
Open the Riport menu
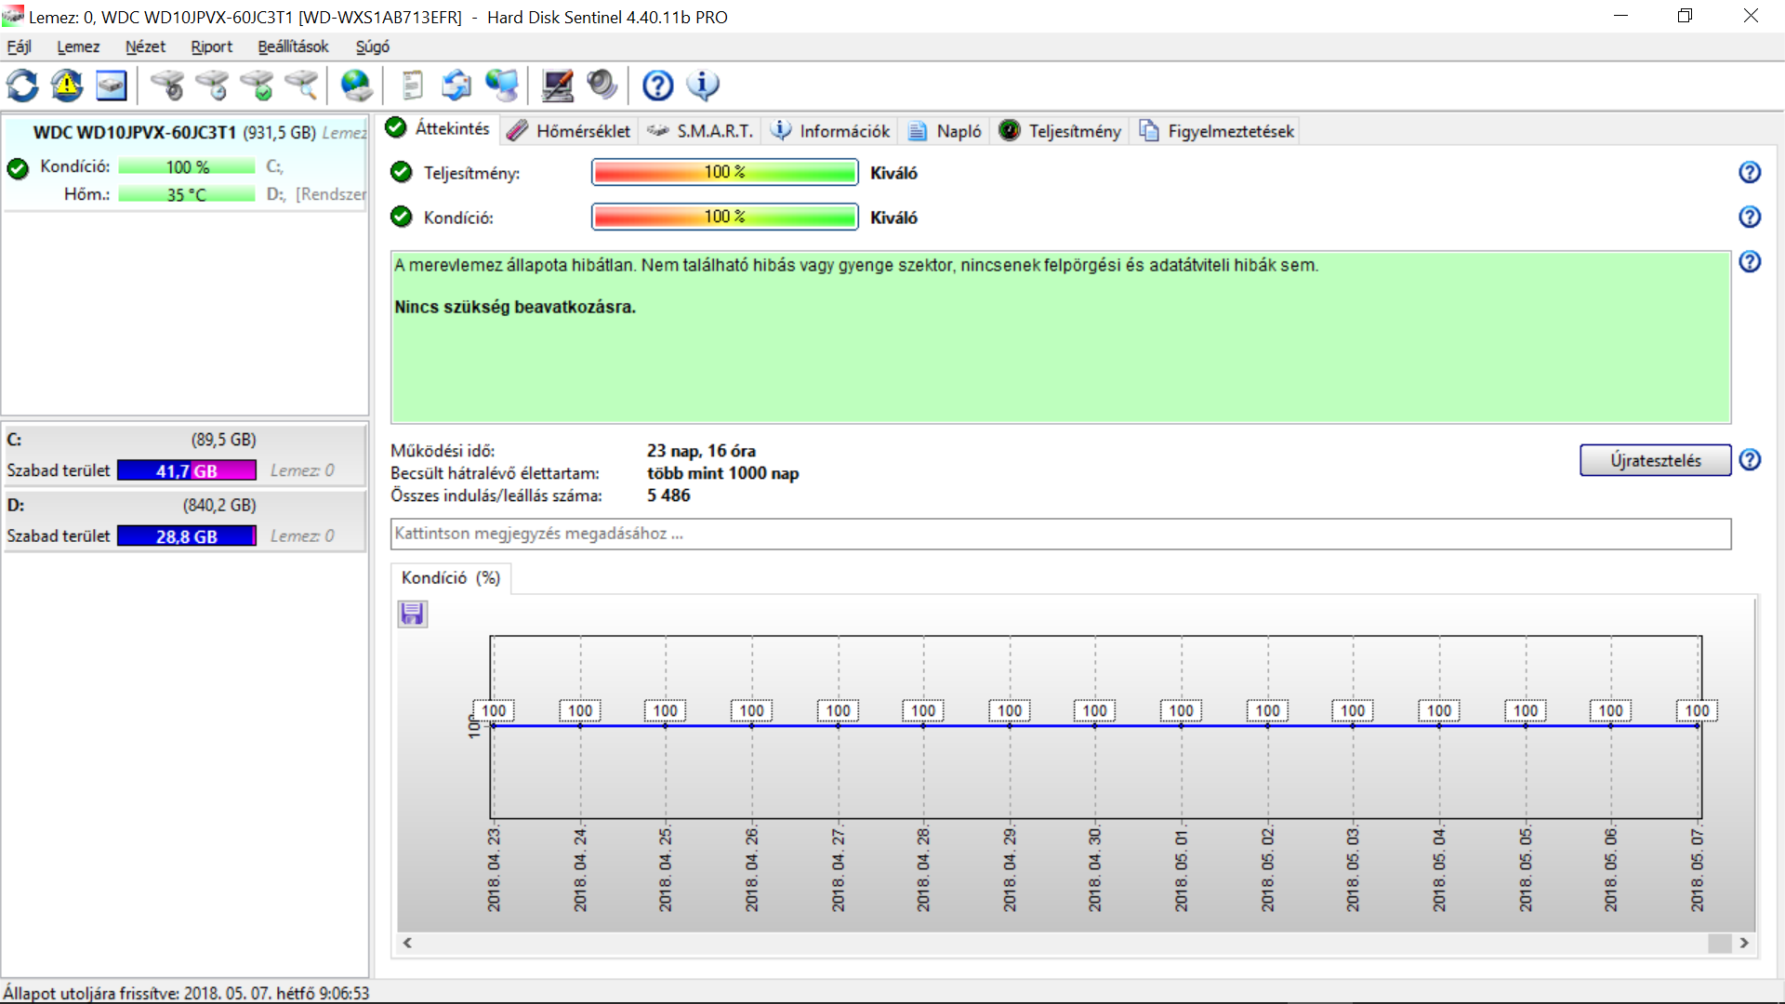212,46
